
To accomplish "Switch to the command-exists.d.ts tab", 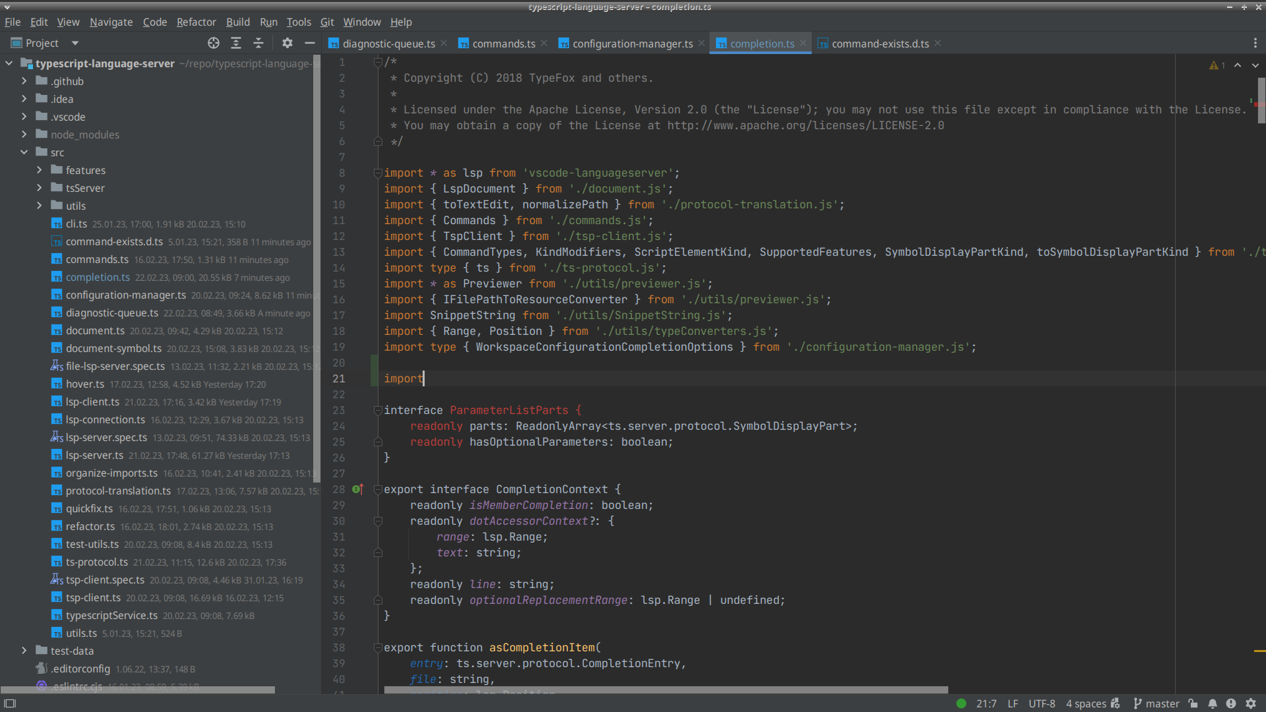I will point(880,44).
